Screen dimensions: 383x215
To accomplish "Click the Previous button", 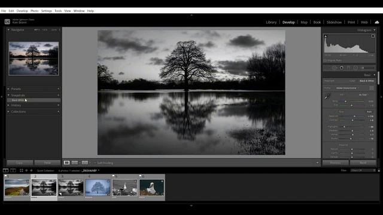I will [x=335, y=162].
